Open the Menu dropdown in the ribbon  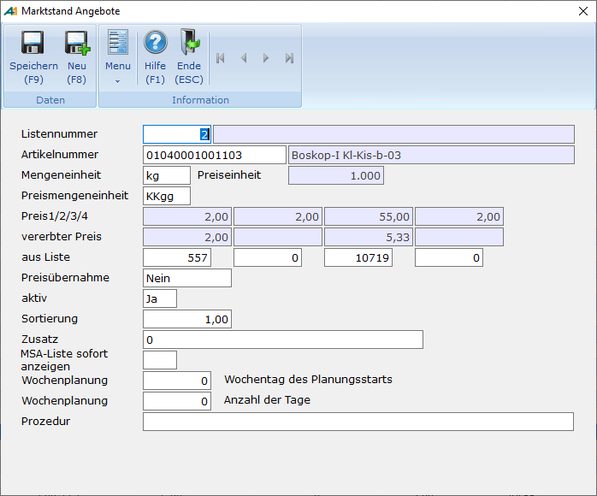pos(118,57)
